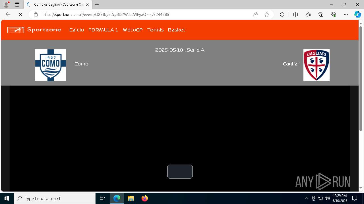This screenshot has height=204, width=364.
Task: Click the Cagliari team crest
Action: pyautogui.click(x=317, y=65)
